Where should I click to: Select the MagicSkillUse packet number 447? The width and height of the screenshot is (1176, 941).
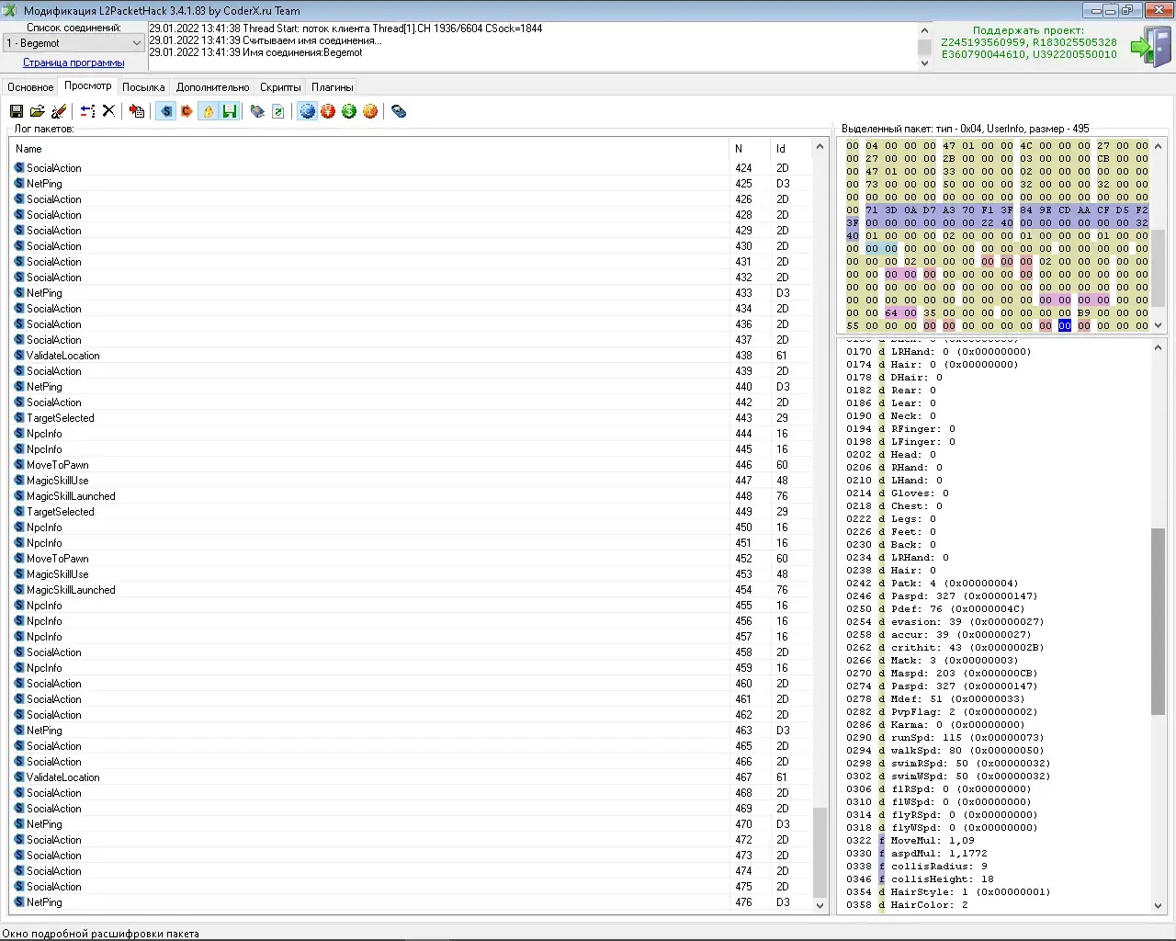click(412, 481)
